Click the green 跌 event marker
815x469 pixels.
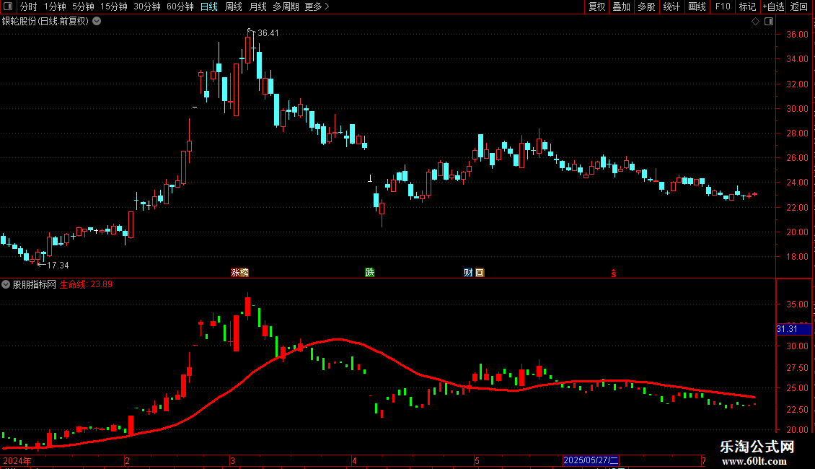369,273
